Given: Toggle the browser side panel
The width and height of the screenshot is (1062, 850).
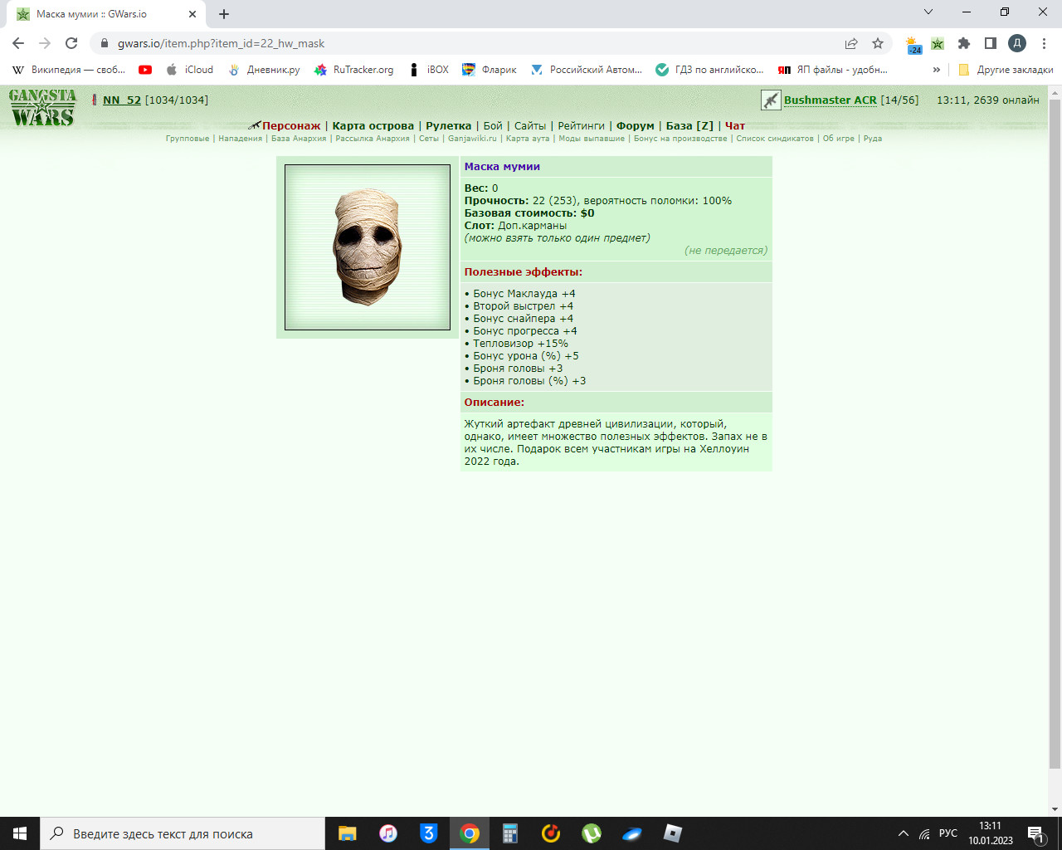Looking at the screenshot, I should pyautogui.click(x=991, y=43).
